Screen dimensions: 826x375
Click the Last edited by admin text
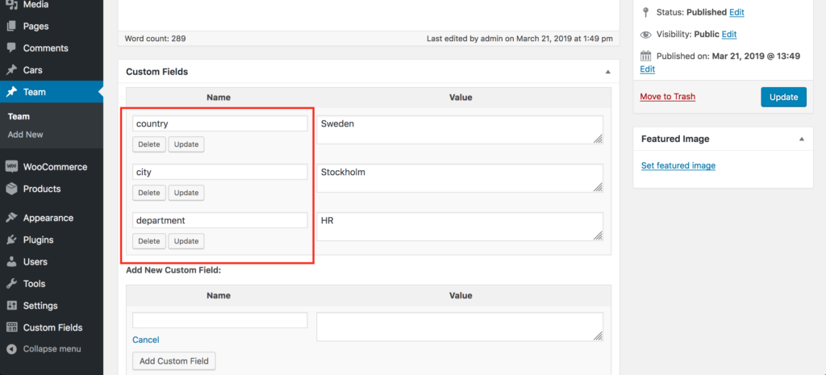[519, 39]
